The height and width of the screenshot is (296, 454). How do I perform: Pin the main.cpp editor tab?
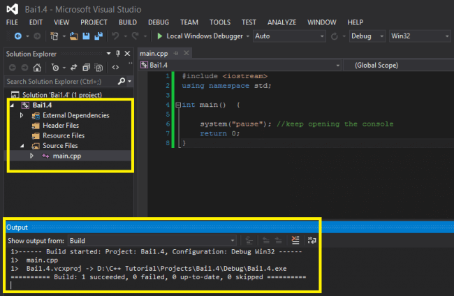(x=176, y=53)
